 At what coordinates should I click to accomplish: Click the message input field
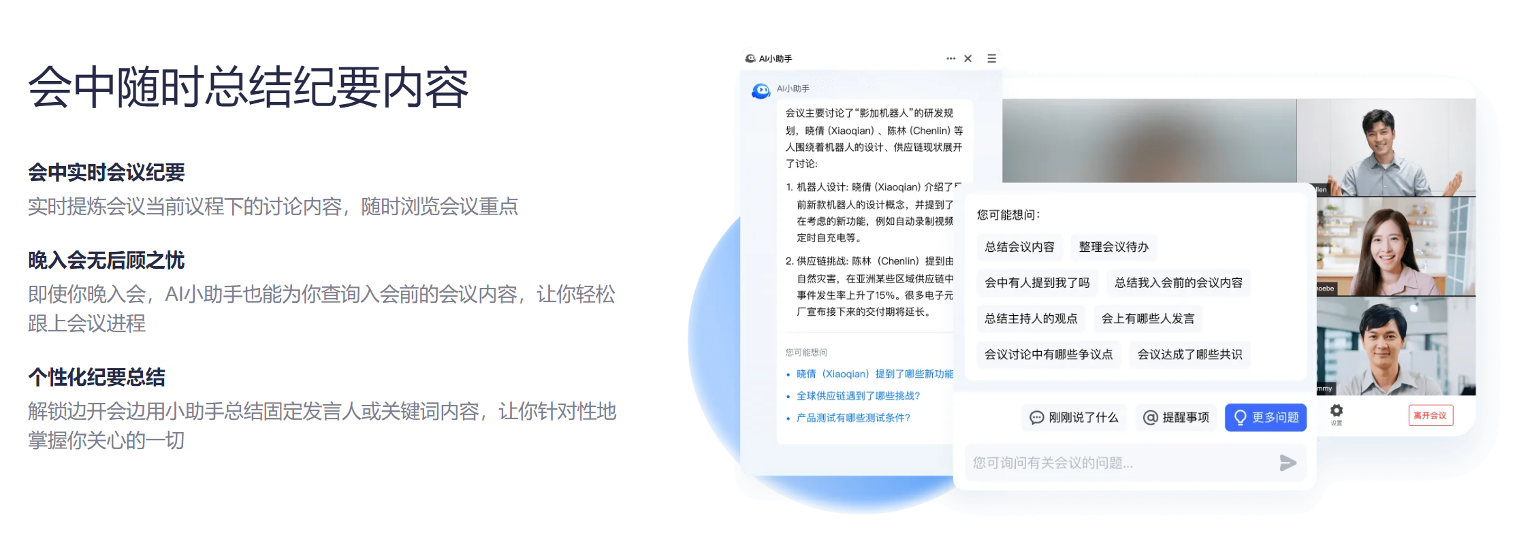(1136, 463)
